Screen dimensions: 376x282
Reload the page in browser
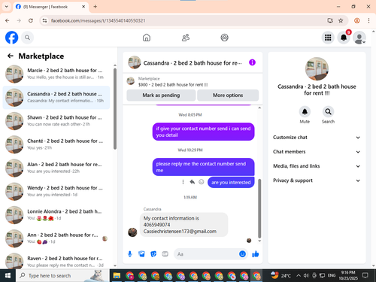31,20
